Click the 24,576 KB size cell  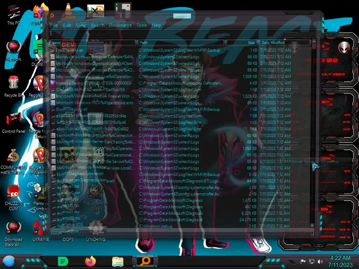[248, 220]
